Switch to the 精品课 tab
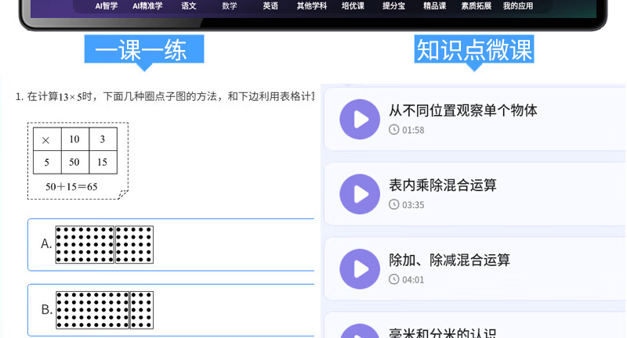Image resolution: width=627 pixels, height=338 pixels. click(434, 6)
